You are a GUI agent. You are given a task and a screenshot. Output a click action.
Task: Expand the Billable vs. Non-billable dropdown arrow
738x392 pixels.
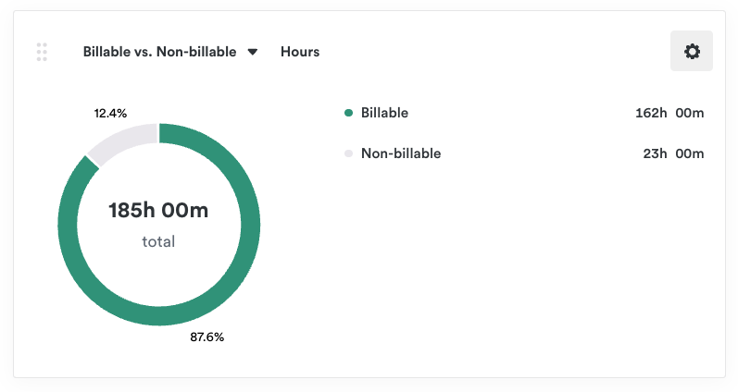coord(253,52)
